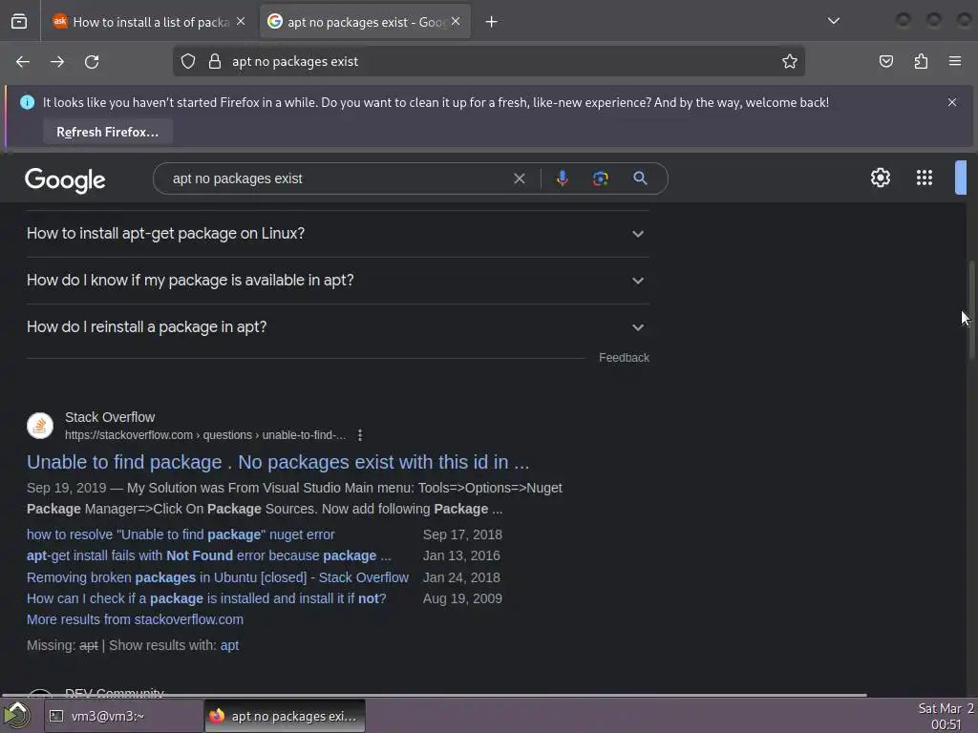Select the 'apt no packages exist - Google' tab
The image size is (978, 733).
click(x=365, y=22)
